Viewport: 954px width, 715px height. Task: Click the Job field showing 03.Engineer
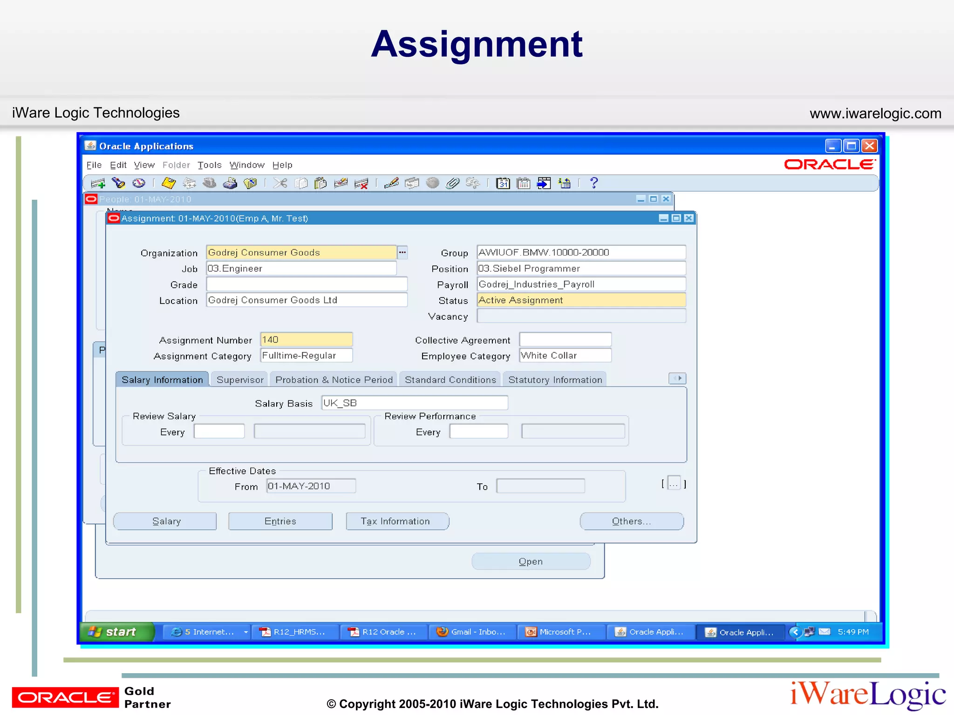(301, 269)
